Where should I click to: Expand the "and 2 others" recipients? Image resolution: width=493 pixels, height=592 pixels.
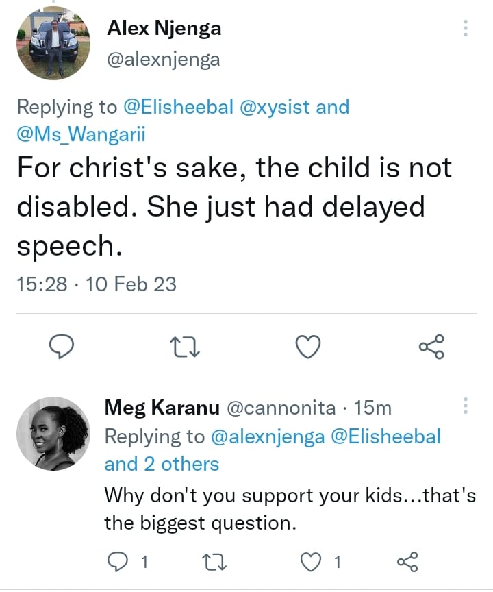(x=162, y=464)
